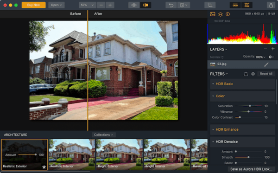Open the Collections menu
The width and height of the screenshot is (278, 173).
pos(104,135)
